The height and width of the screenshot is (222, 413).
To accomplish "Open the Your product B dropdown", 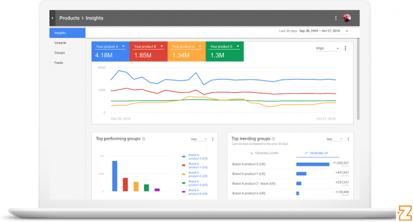I will 162,46.
